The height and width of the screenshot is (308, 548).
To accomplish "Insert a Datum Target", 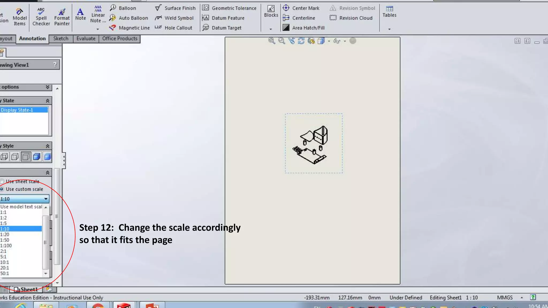I will coord(222,28).
